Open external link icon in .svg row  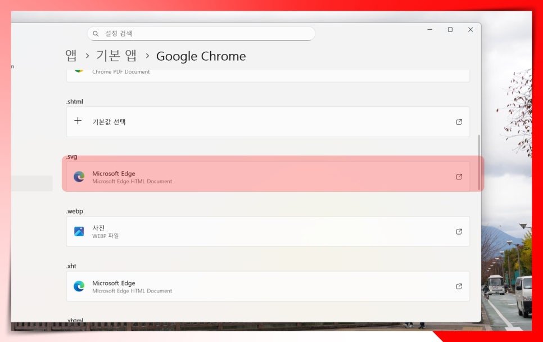pyautogui.click(x=459, y=177)
